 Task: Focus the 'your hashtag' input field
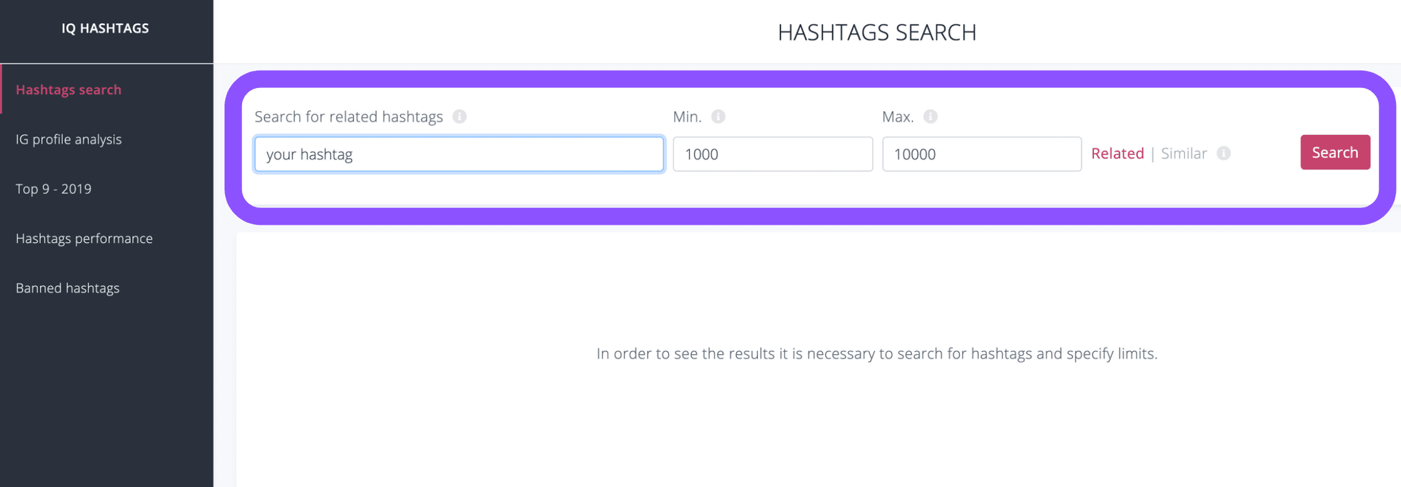point(459,154)
